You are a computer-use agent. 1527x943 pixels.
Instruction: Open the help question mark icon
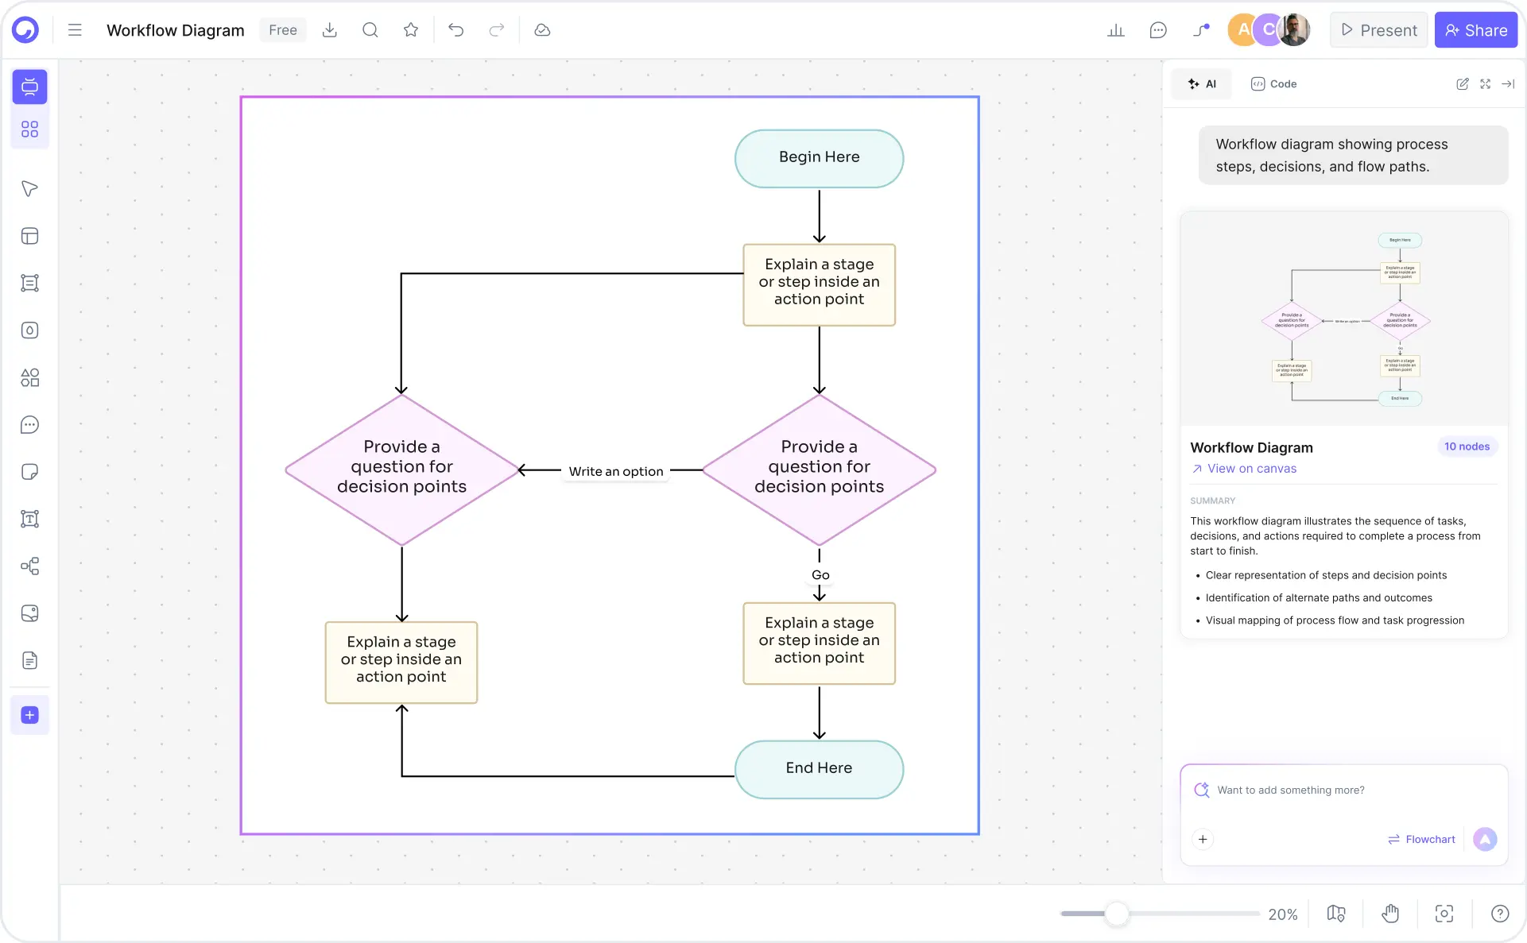[x=1500, y=914]
